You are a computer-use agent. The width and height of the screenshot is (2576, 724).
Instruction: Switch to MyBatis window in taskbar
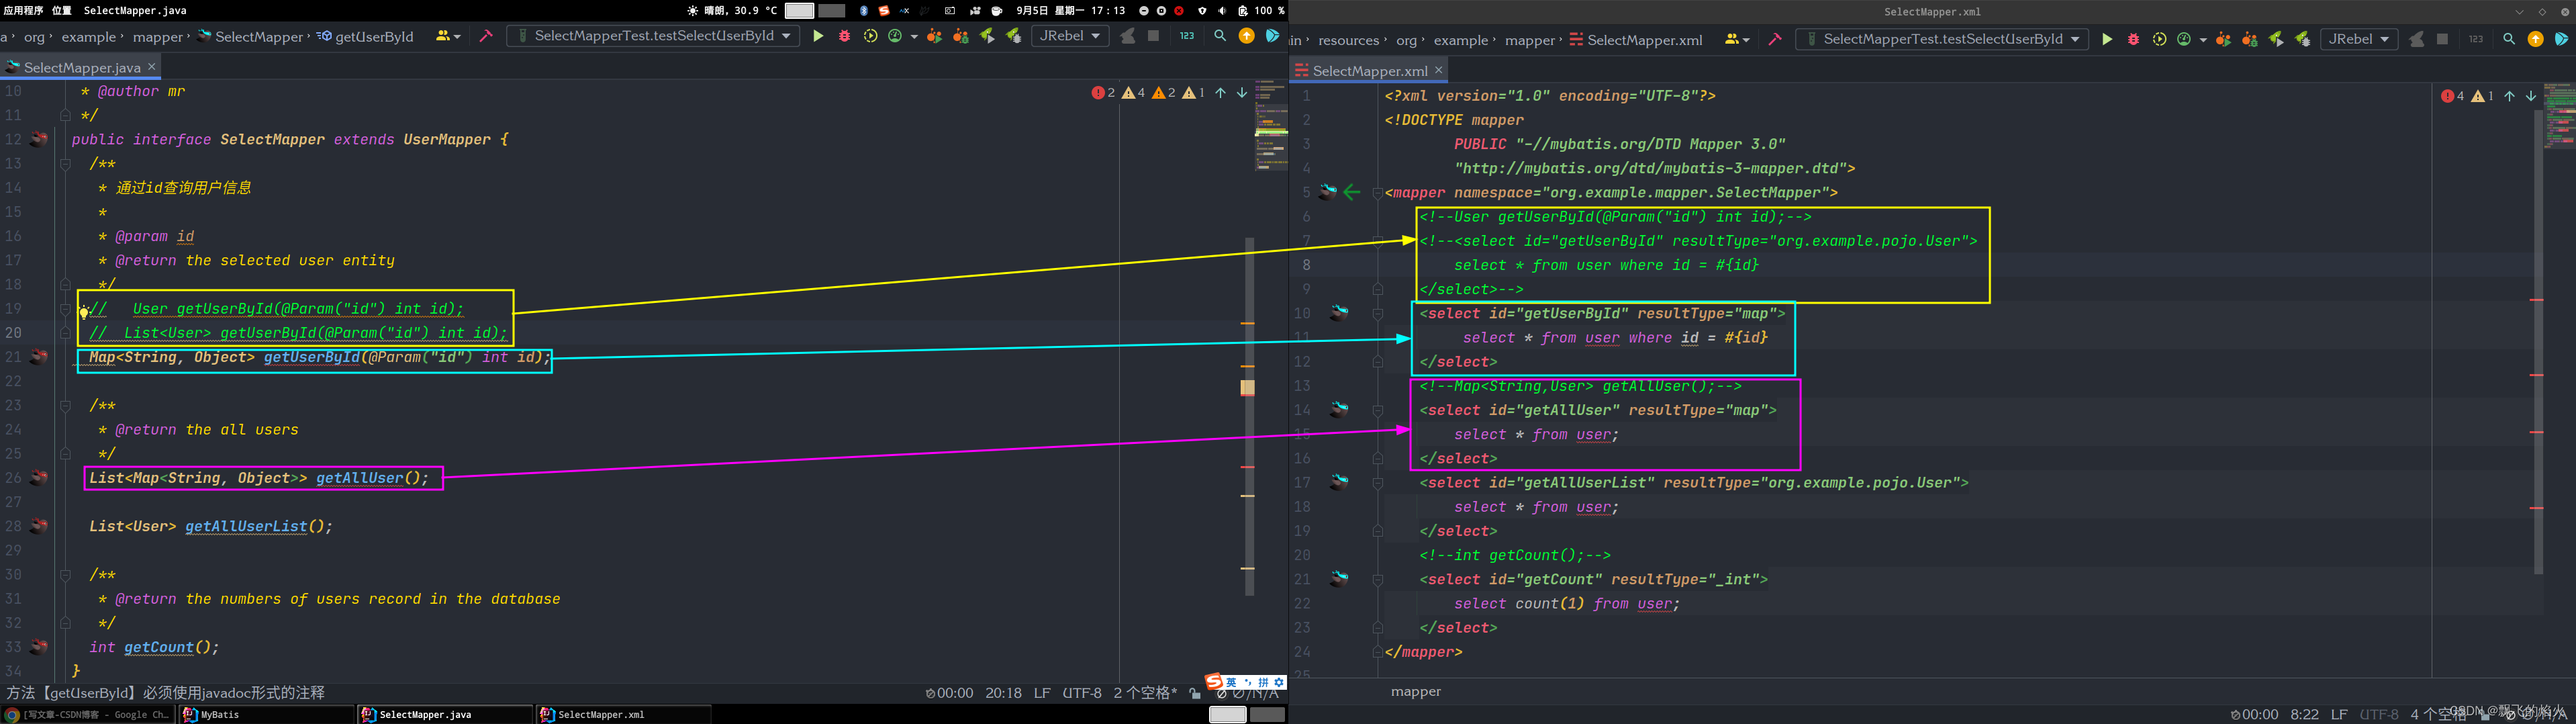266,715
